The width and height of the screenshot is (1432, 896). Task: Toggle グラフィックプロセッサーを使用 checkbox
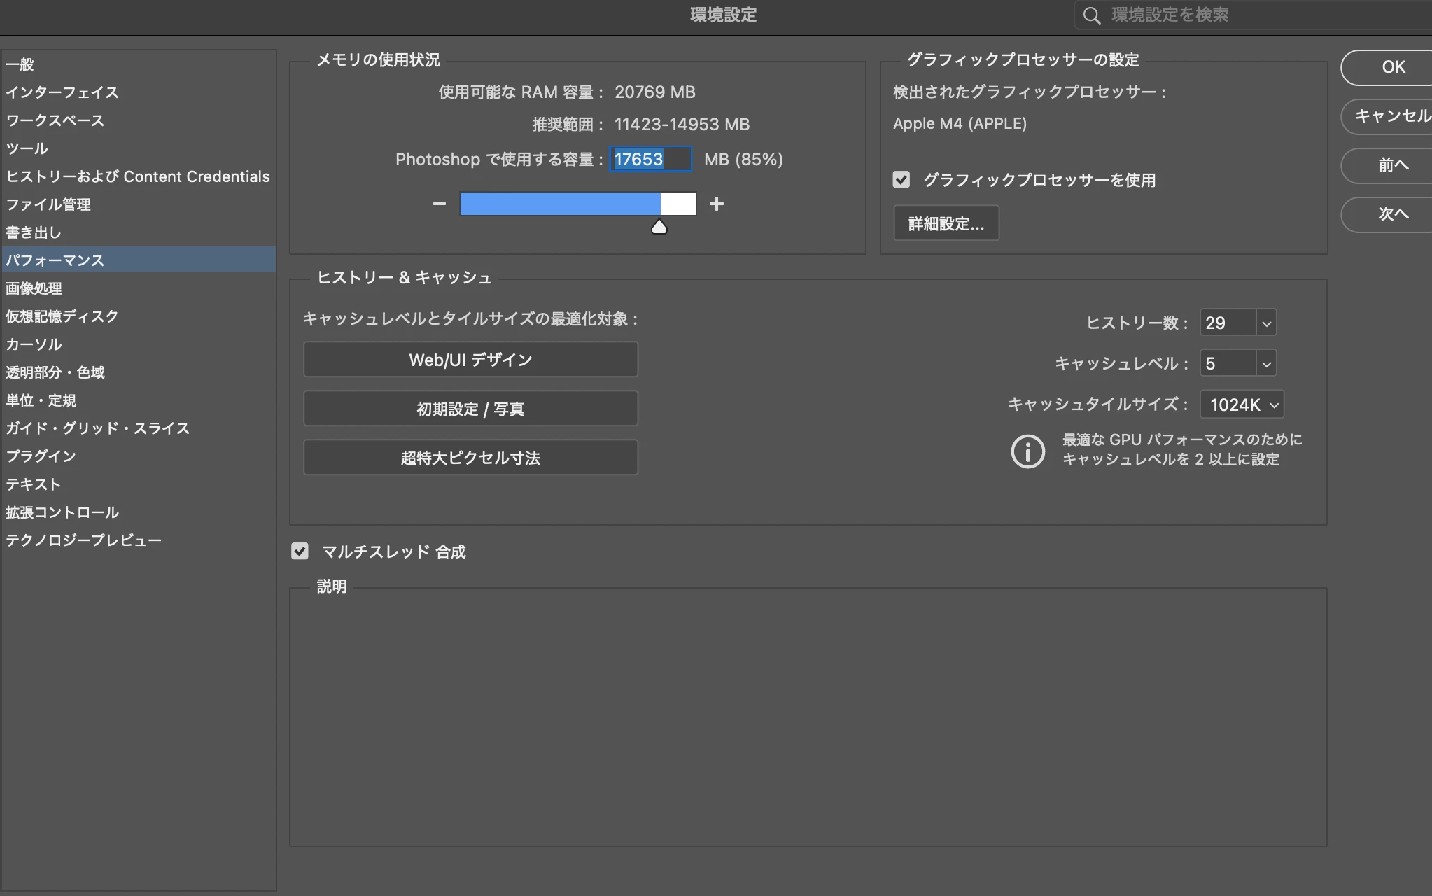coord(901,180)
